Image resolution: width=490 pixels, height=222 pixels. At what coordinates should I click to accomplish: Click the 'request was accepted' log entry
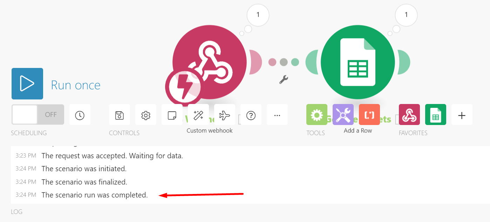point(112,156)
